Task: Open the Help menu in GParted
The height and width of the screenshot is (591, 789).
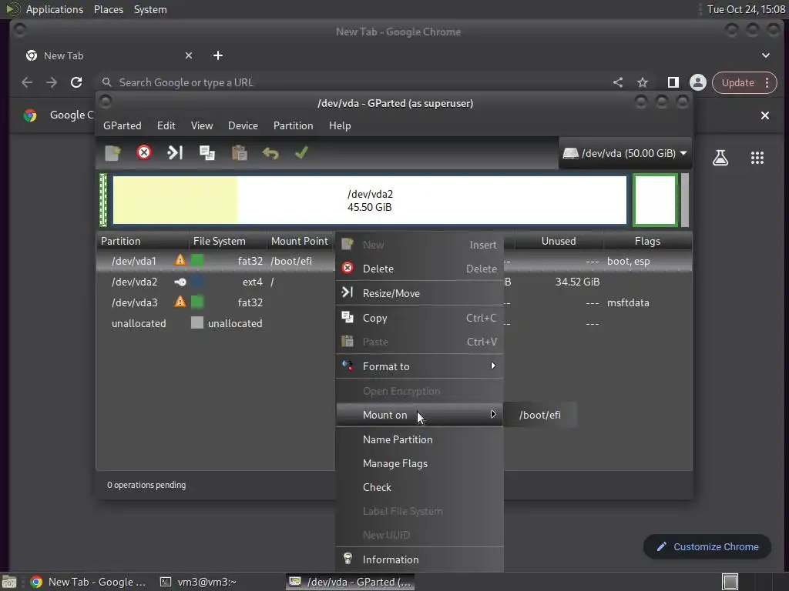Action: tap(340, 125)
